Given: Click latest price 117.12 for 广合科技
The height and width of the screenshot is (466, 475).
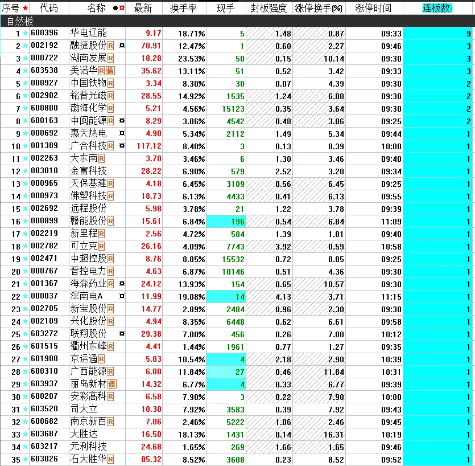Looking at the screenshot, I should point(149,146).
